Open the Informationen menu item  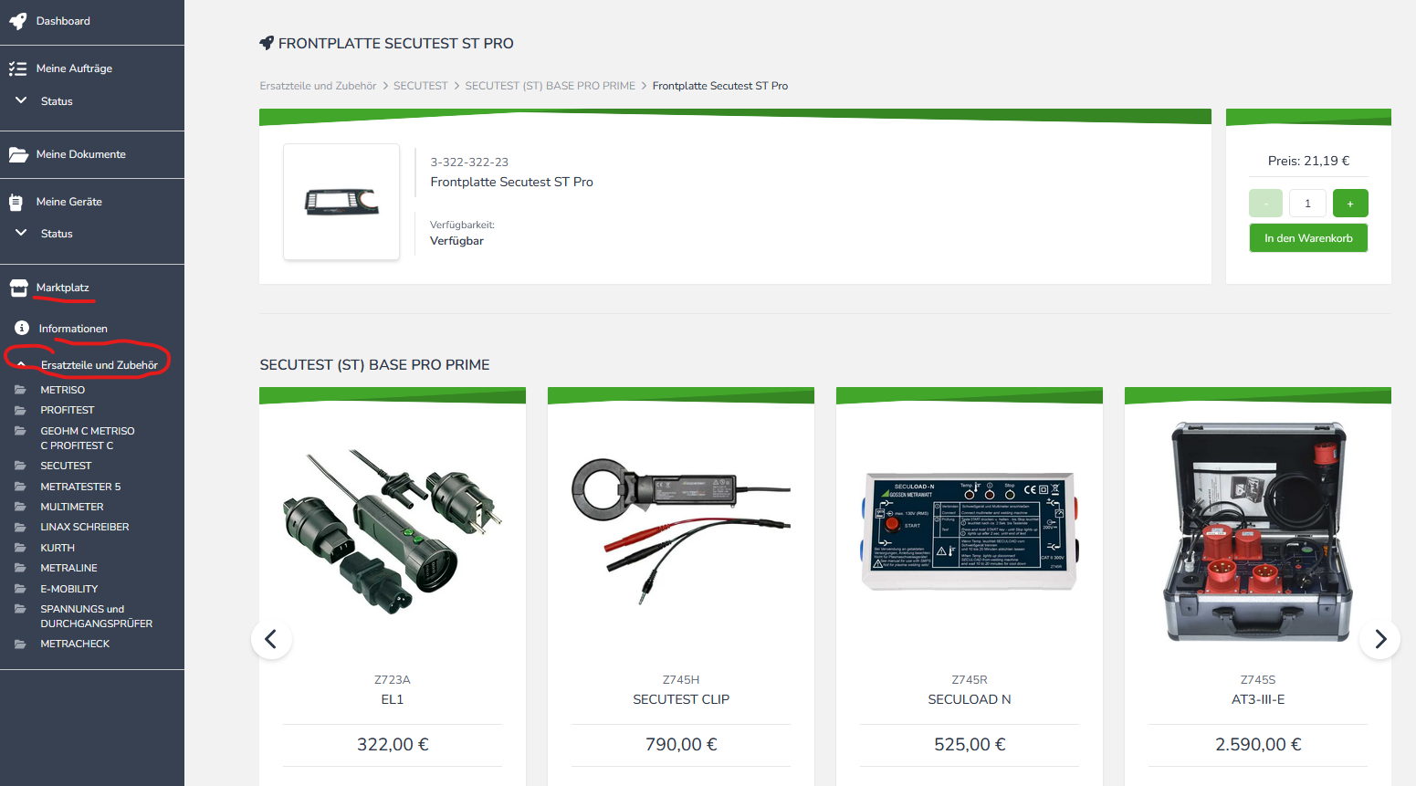(x=73, y=329)
